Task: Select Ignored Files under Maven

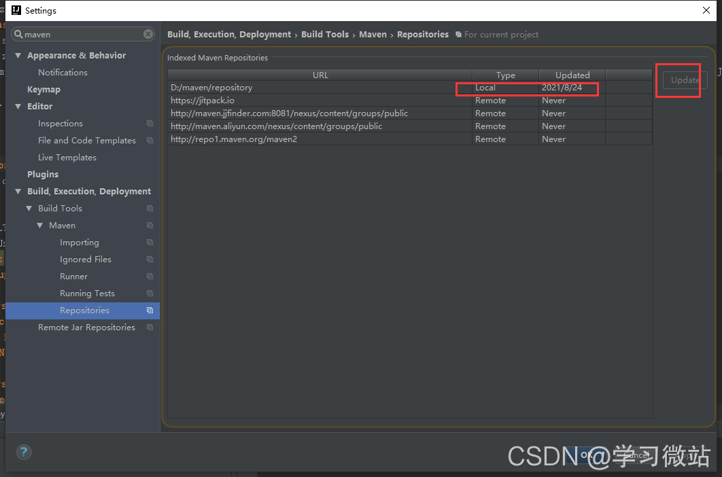Action: click(86, 259)
